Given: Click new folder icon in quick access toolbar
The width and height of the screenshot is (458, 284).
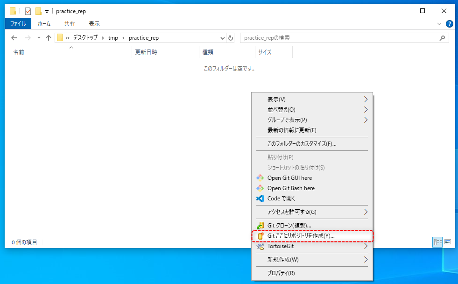Looking at the screenshot, I should 38,11.
